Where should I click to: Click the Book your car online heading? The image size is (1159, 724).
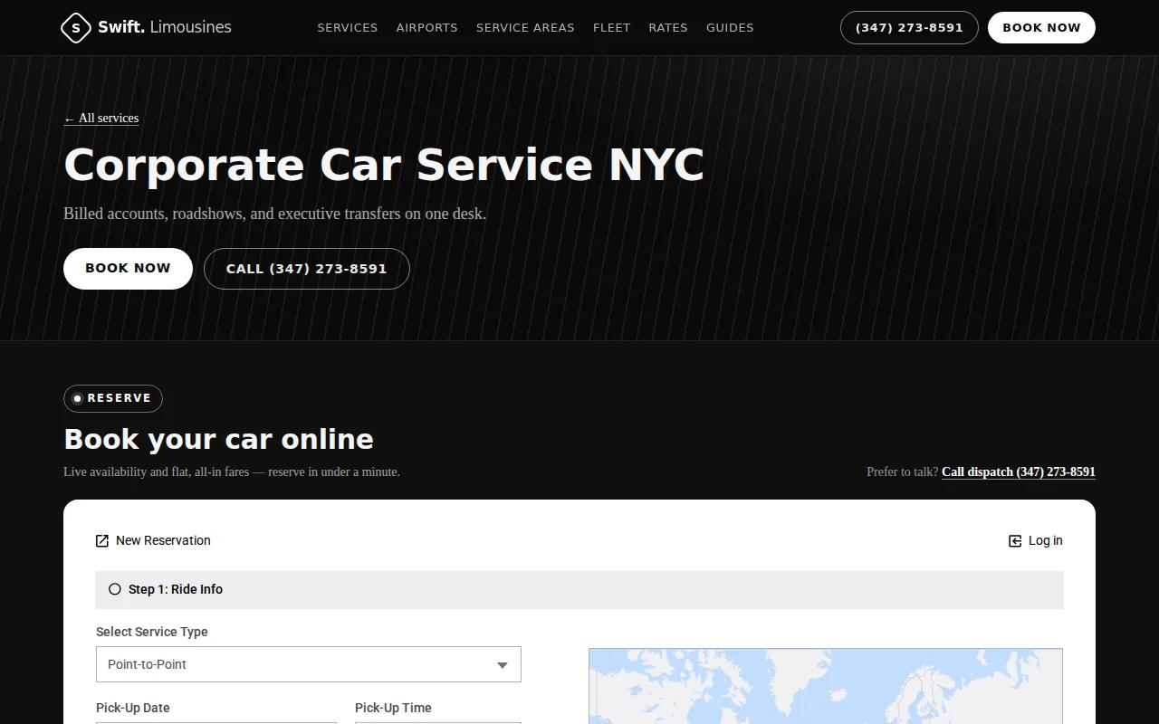click(218, 439)
